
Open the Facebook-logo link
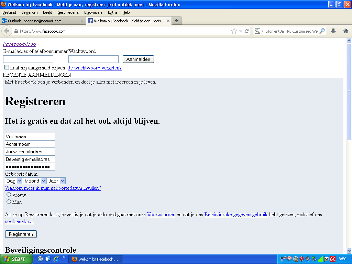click(x=19, y=44)
